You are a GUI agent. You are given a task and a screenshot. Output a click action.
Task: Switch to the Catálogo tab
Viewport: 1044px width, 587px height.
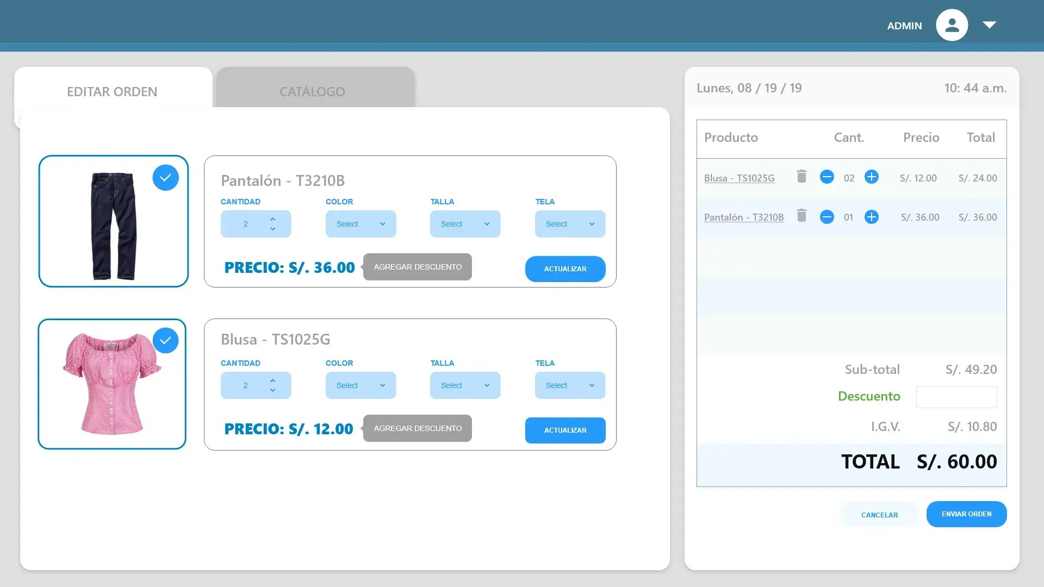(x=312, y=91)
